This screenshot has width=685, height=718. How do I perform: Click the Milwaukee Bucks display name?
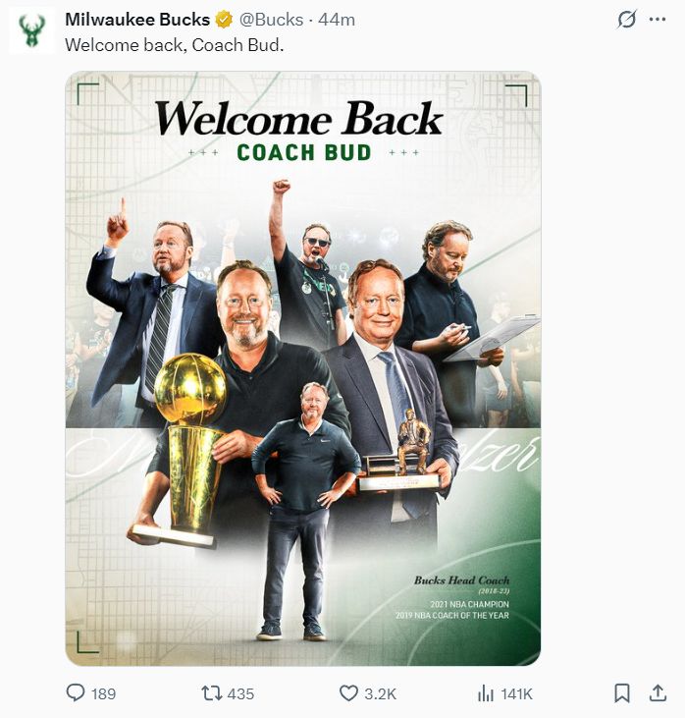137,20
